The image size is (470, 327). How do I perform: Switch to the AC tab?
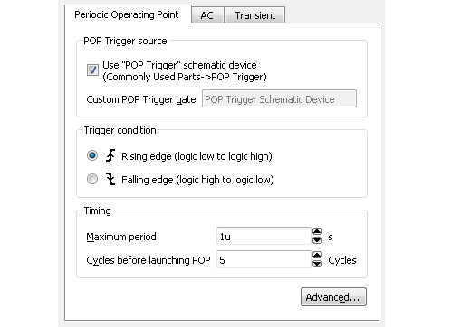pyautogui.click(x=207, y=15)
